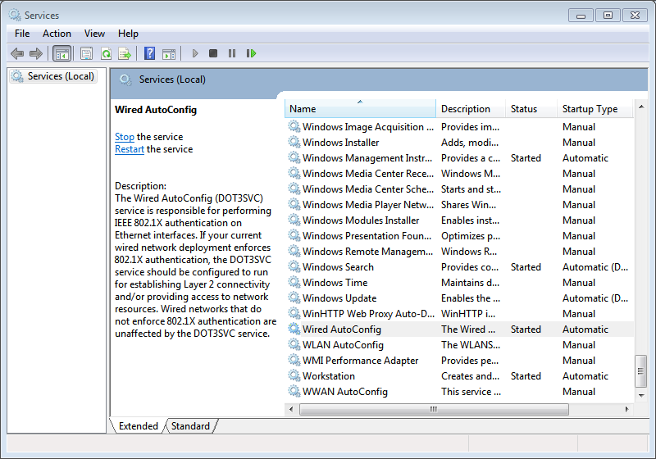
Task: Select the Windows Management Instr... service
Action: pos(459,158)
